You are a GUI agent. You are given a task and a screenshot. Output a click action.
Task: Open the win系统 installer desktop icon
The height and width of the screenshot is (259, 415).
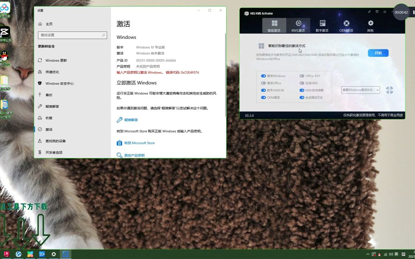click(5, 109)
